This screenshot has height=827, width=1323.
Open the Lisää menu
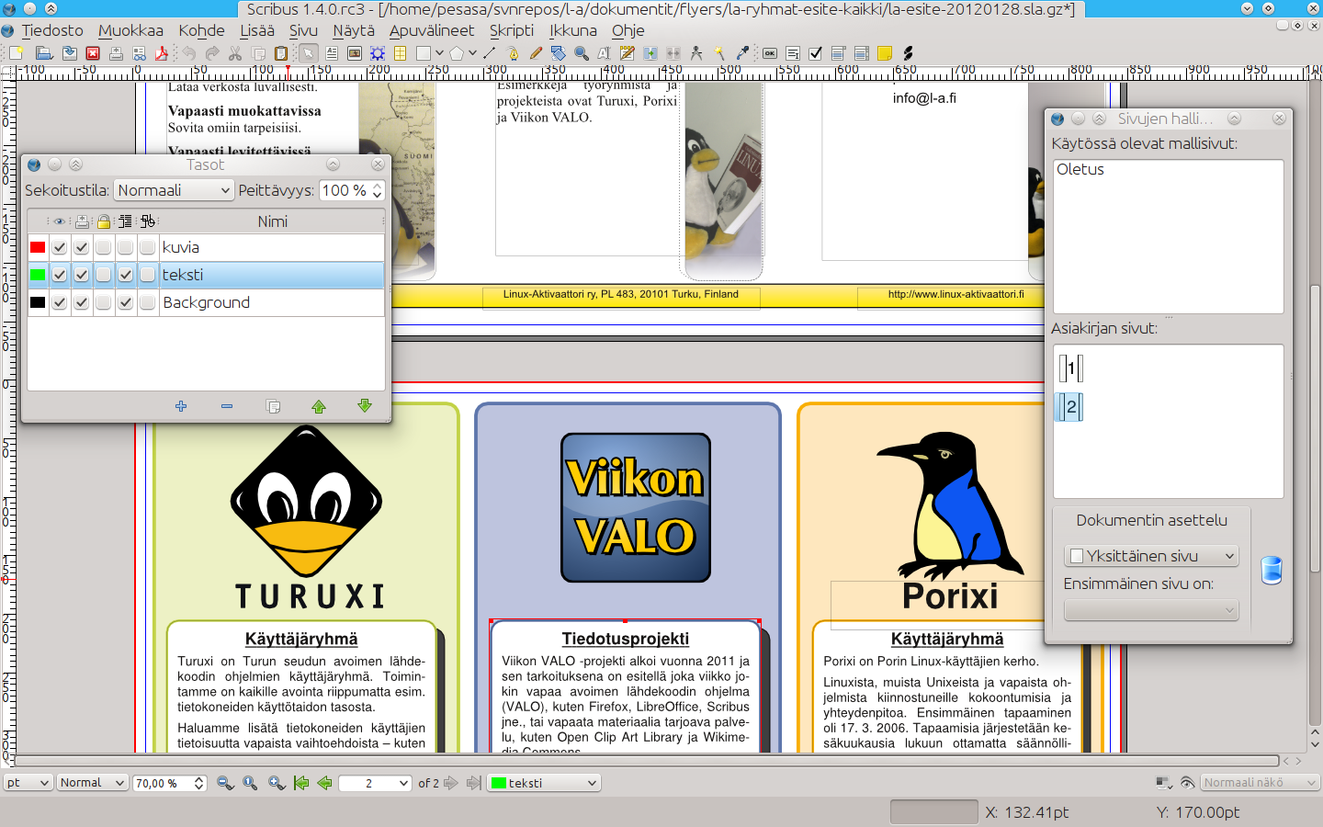point(257,30)
